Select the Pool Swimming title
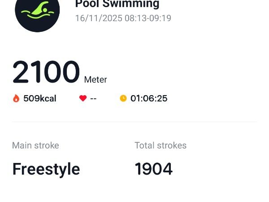This screenshot has width=269, height=202. pos(117,4)
